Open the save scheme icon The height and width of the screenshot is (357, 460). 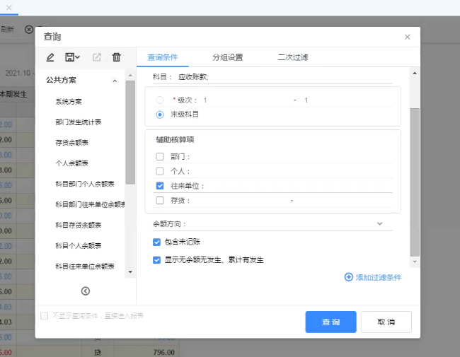[x=70, y=57]
